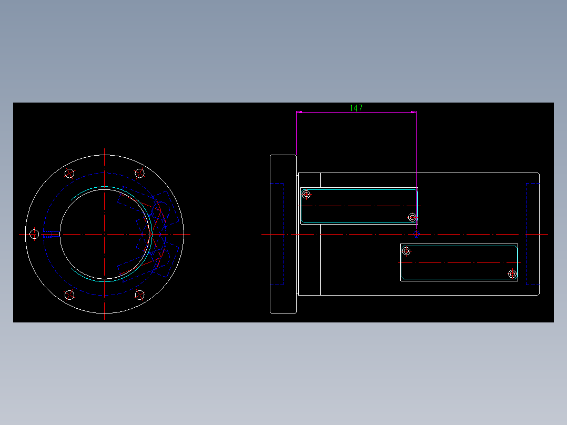Select the upper-right bolt hole on the flange
Viewport: 567px width, 425px height.
139,174
